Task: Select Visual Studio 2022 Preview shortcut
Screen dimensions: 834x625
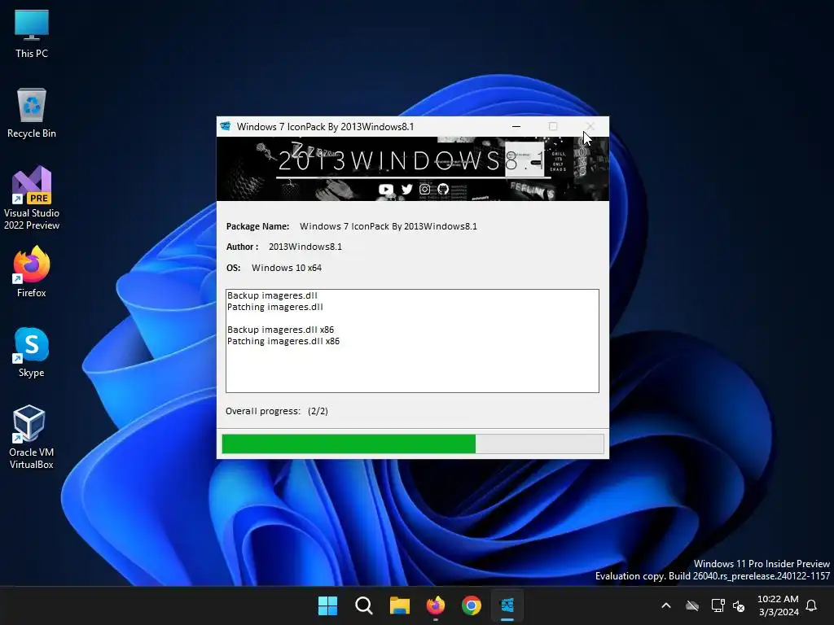Action: pyautogui.click(x=32, y=199)
